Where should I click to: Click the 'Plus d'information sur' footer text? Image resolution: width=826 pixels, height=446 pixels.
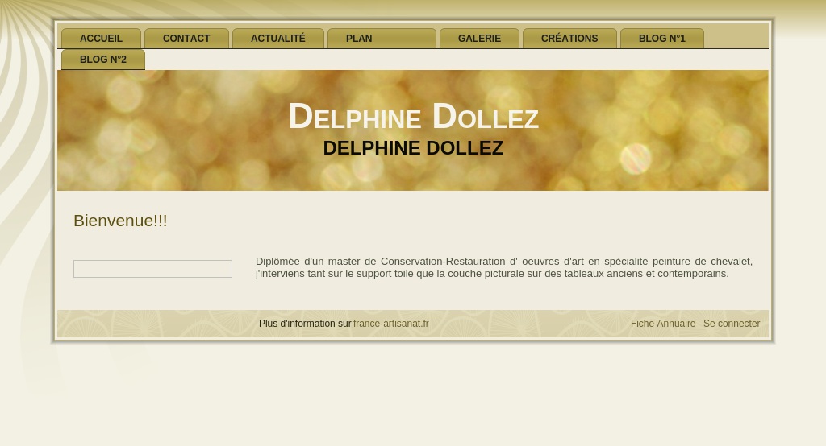[305, 324]
